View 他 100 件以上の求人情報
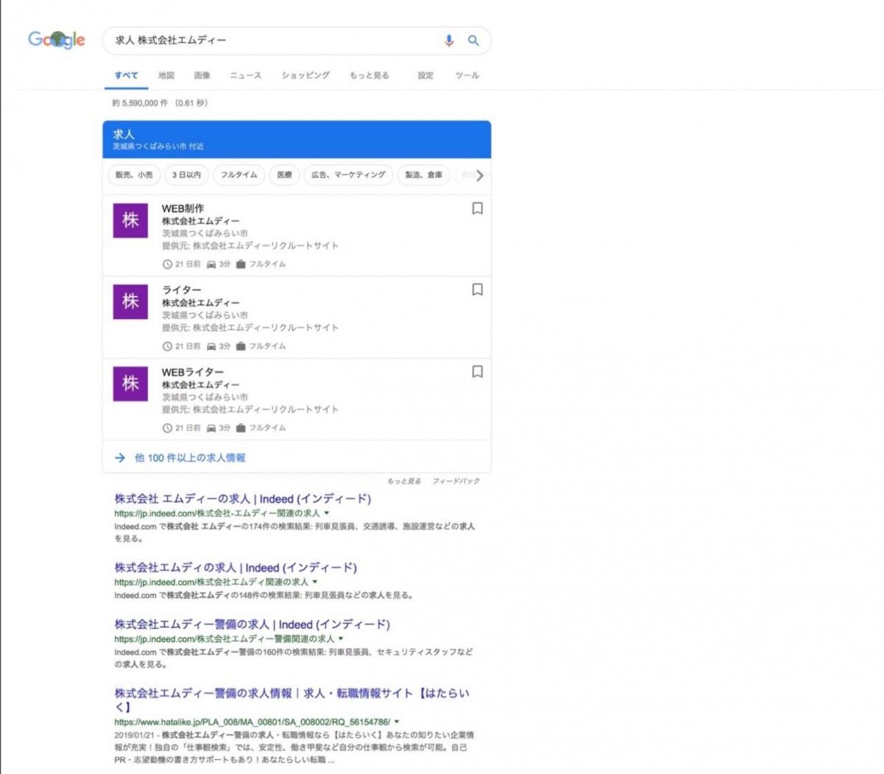 coord(190,458)
